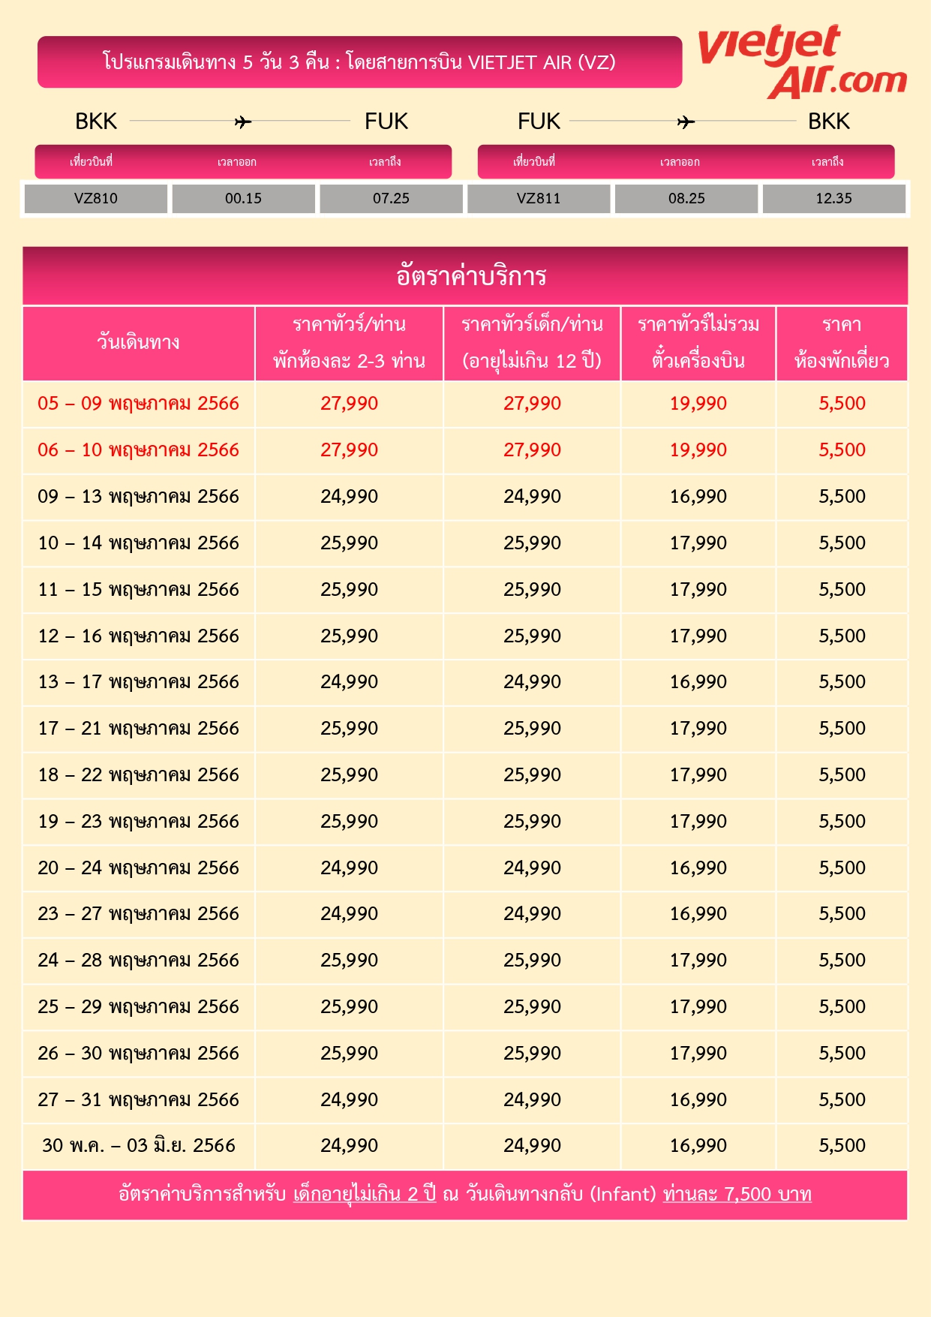The height and width of the screenshot is (1317, 931).
Task: Click the VZ810 flight number cell
Action: pyautogui.click(x=96, y=199)
